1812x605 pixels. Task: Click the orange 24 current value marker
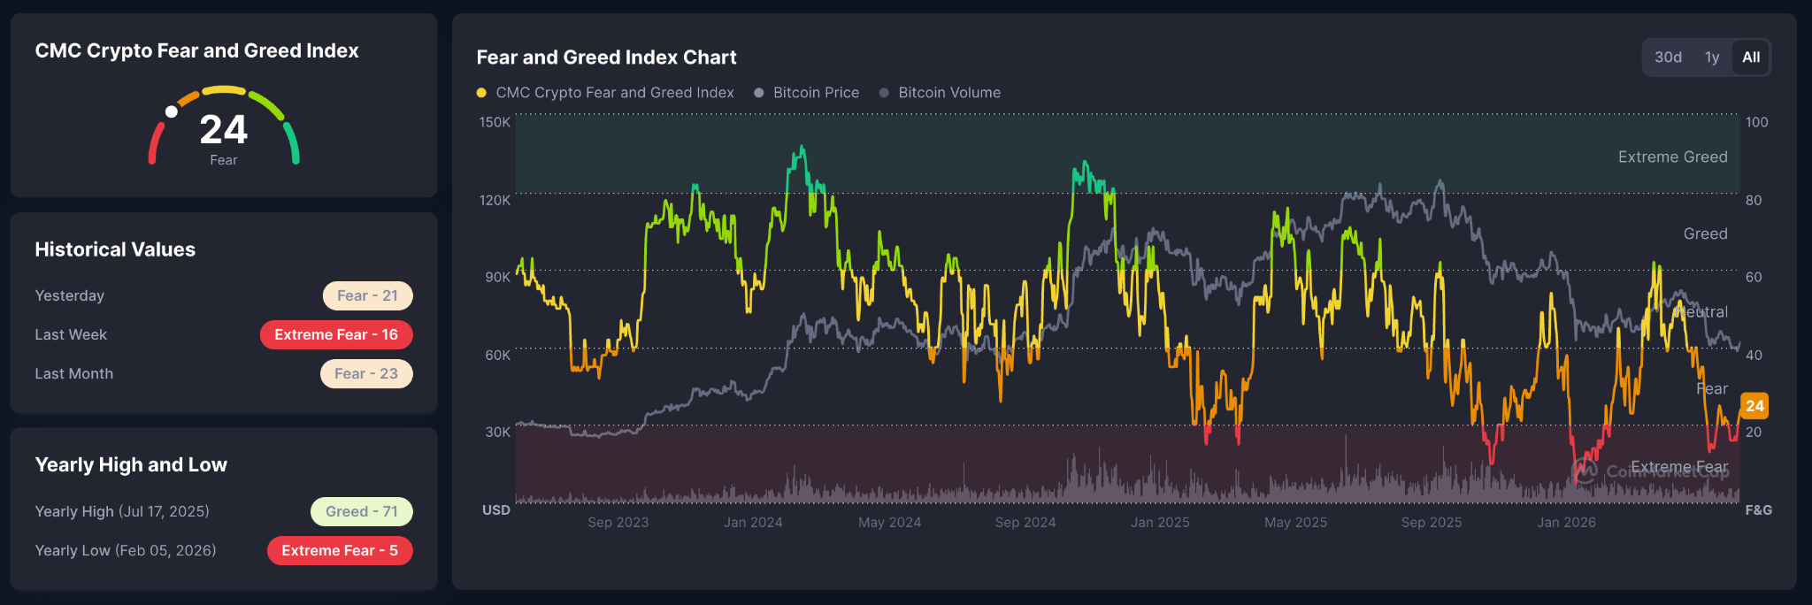[1754, 406]
